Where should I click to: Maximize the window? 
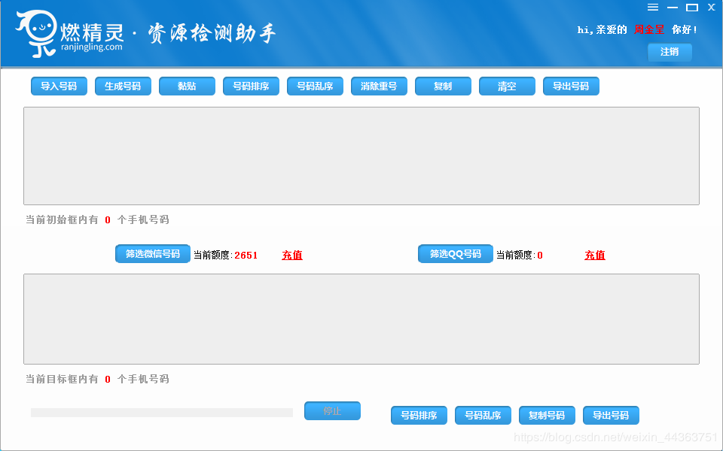click(x=691, y=8)
